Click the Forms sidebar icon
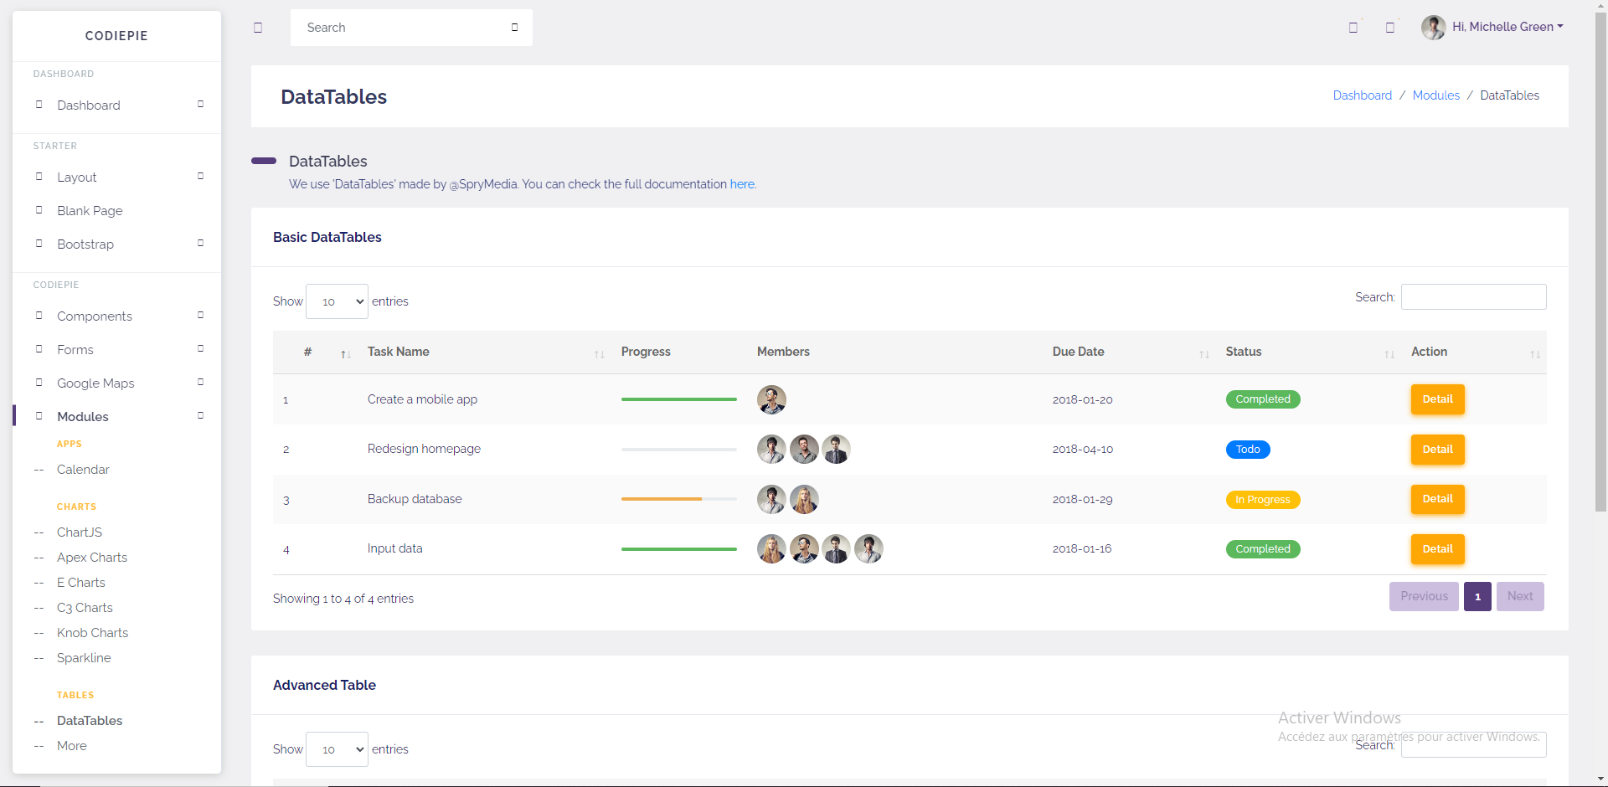Screen dimensions: 1608x787 tap(39, 349)
